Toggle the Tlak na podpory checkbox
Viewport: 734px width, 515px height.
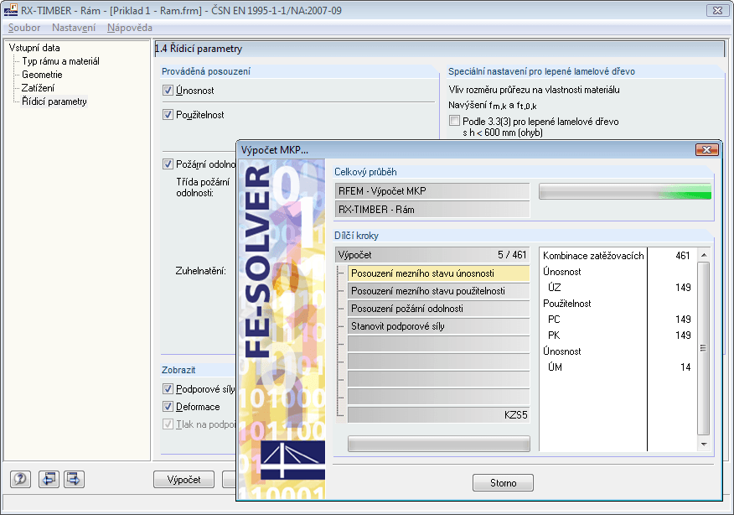click(168, 424)
